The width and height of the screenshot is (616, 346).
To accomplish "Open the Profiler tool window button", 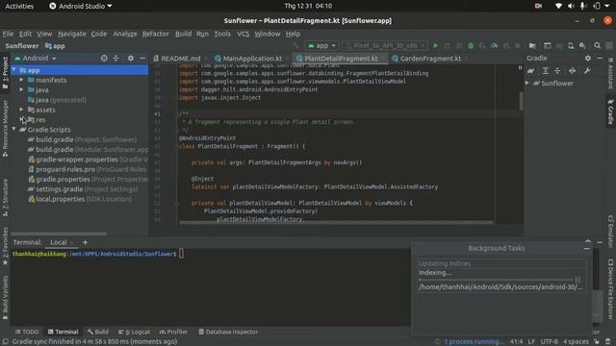I will (173, 332).
